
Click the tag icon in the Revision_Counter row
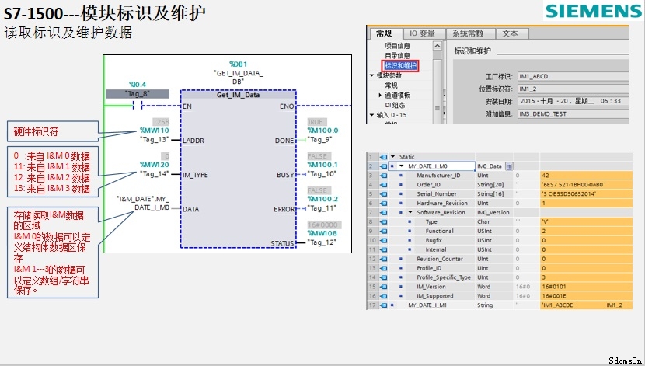tap(383, 259)
